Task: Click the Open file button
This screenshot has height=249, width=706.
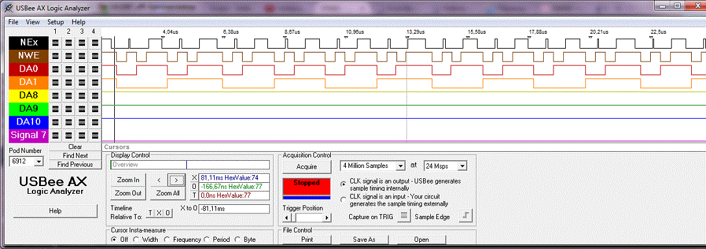Action: [x=421, y=240]
